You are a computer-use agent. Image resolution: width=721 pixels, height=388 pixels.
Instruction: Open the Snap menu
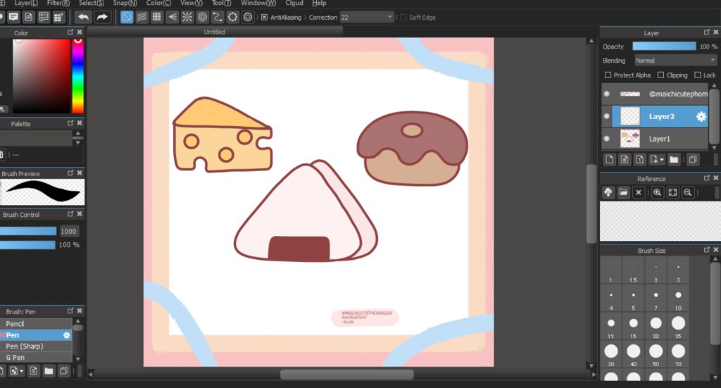tap(125, 4)
